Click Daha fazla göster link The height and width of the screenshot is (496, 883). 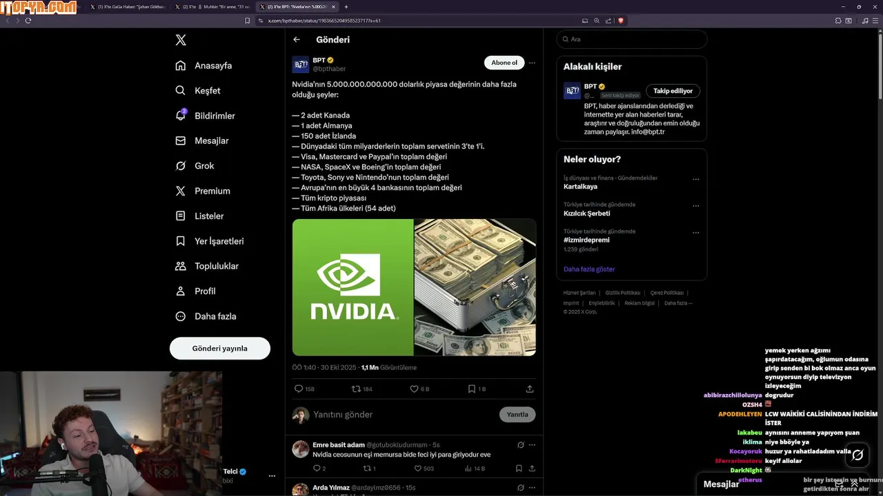tap(589, 269)
